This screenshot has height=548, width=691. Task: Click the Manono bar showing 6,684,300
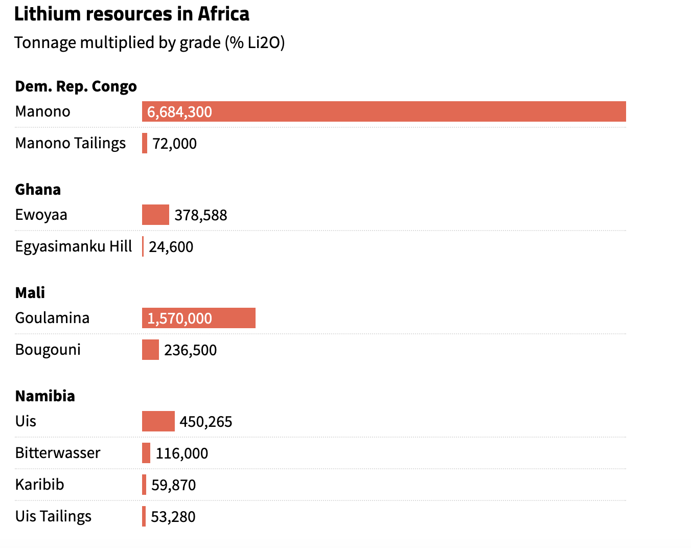coord(384,111)
